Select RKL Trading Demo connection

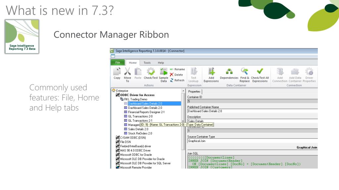click(135, 99)
